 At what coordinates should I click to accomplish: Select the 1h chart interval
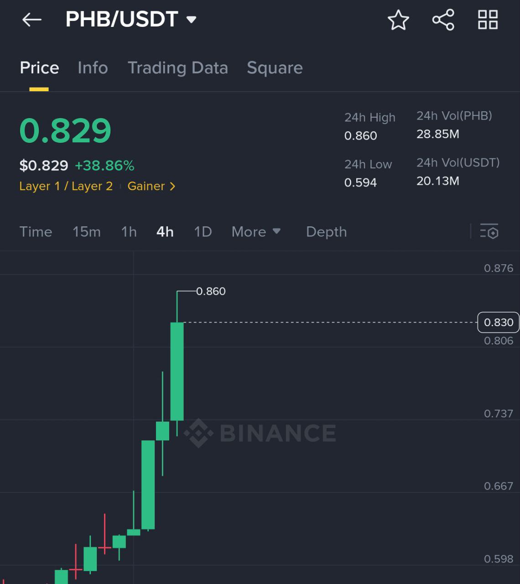129,232
